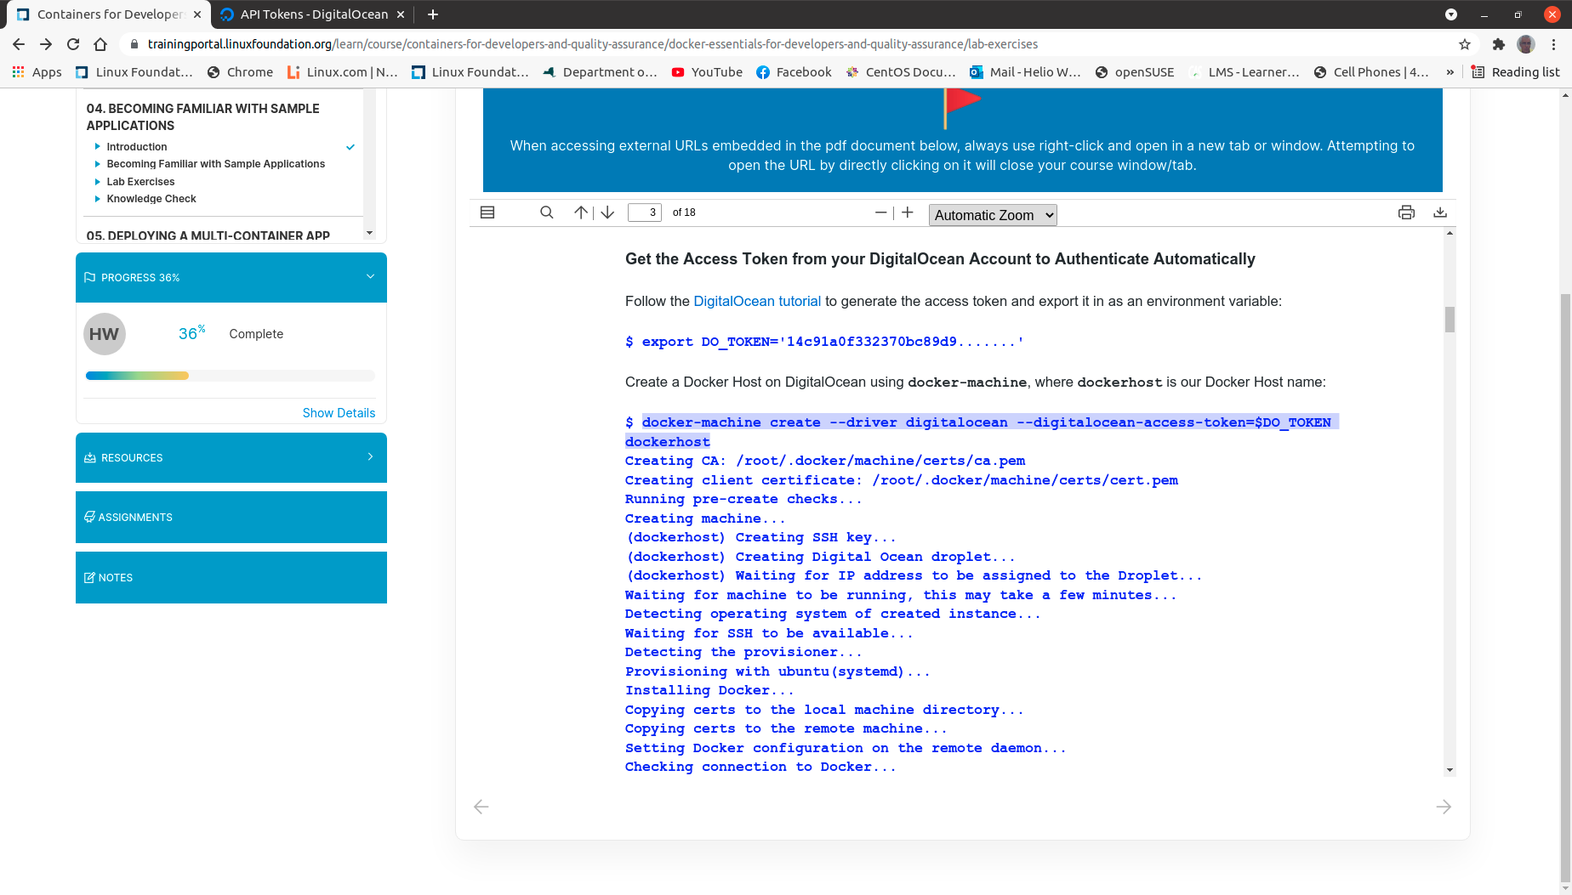Reload the current page

[73, 44]
